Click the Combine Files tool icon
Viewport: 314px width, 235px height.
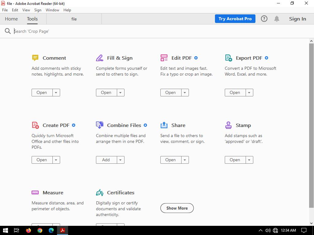(100, 125)
